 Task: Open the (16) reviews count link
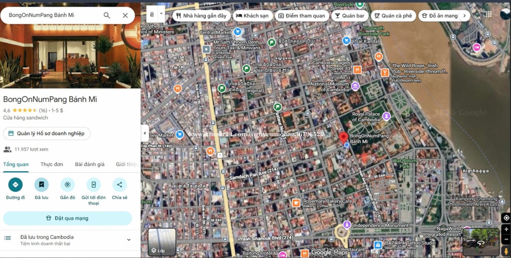pyautogui.click(x=43, y=110)
